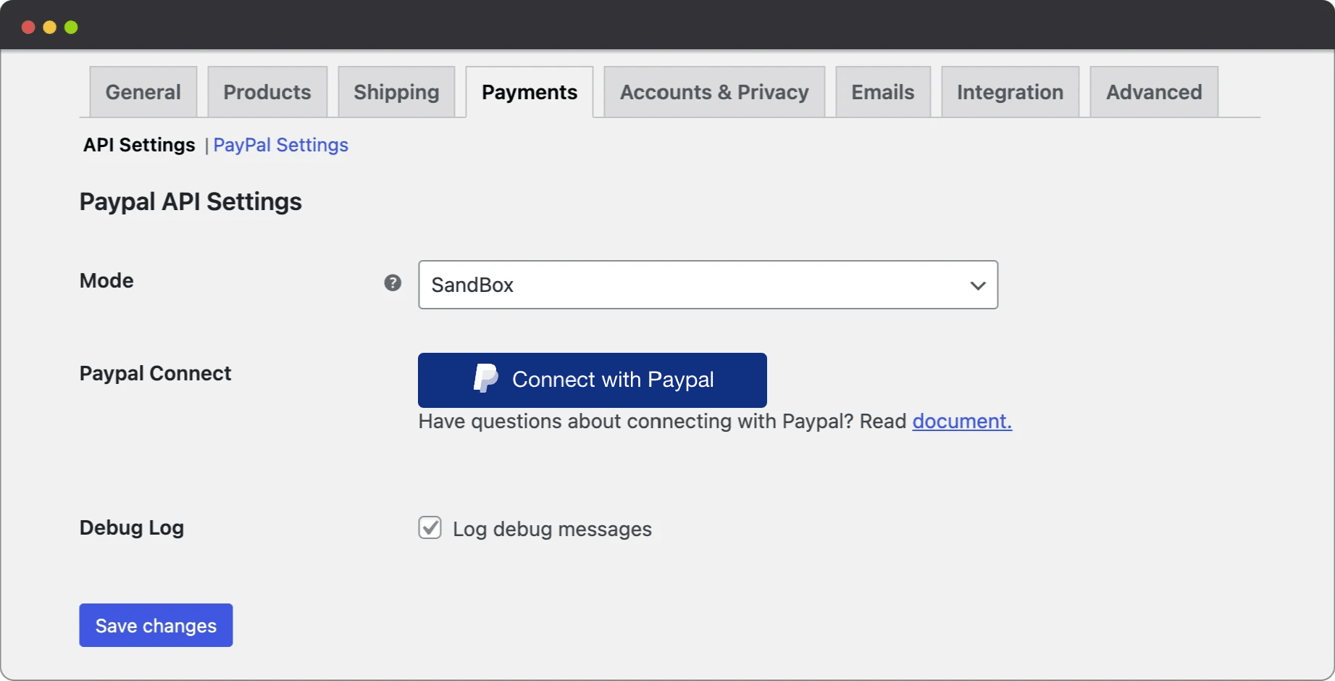Expand Mode dropdown via chevron arrow

pos(978,285)
